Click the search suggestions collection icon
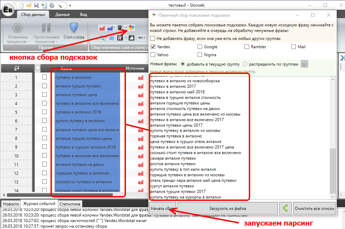Viewport: 345px width, 229px height. pyautogui.click(x=131, y=28)
